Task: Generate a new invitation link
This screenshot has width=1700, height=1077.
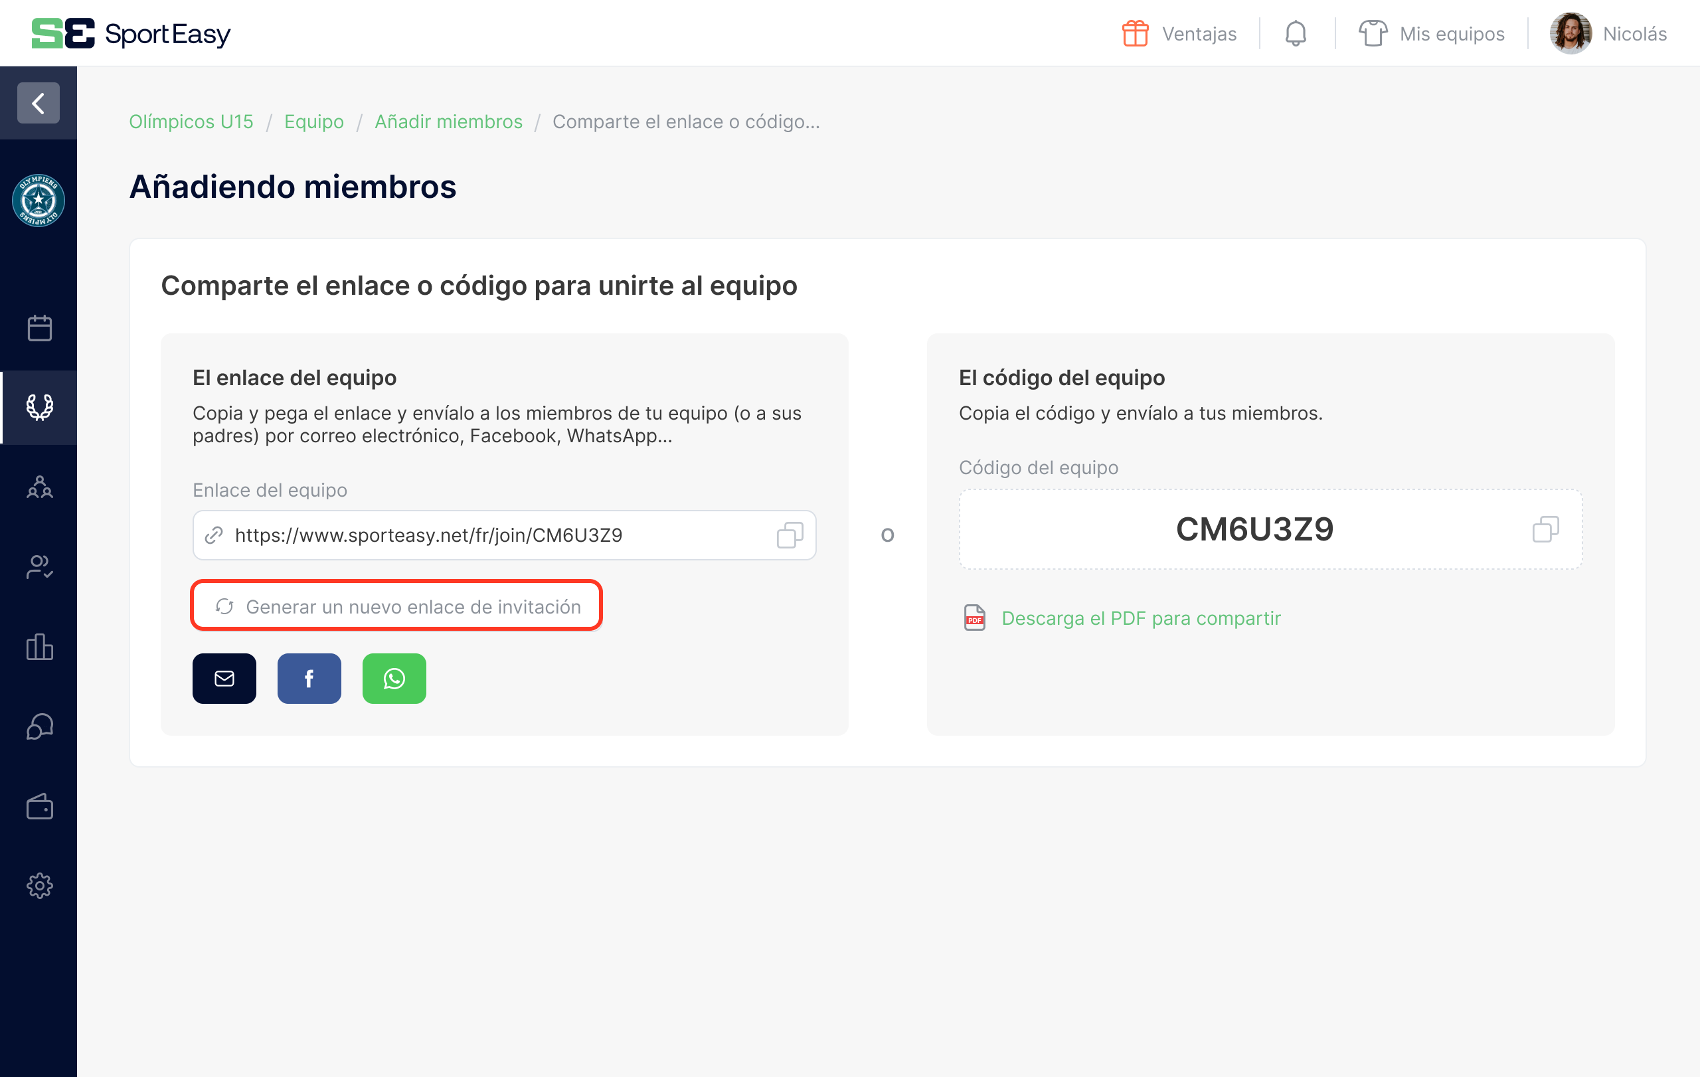Action: [396, 605]
